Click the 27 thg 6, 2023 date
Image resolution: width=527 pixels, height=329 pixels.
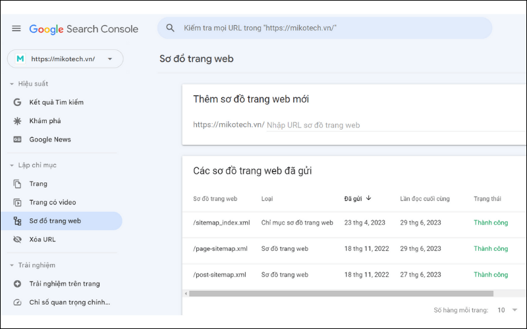(420, 274)
